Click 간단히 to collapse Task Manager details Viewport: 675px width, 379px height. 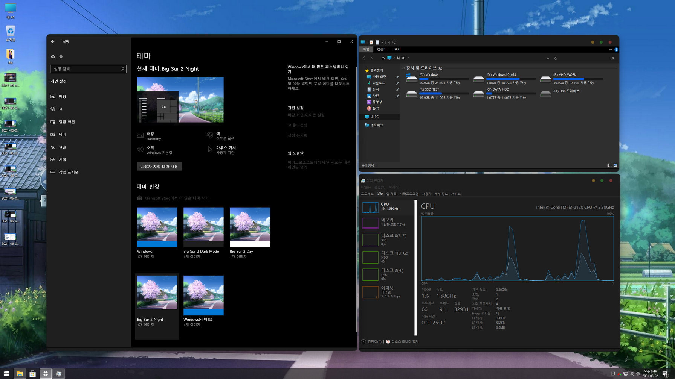tap(371, 342)
